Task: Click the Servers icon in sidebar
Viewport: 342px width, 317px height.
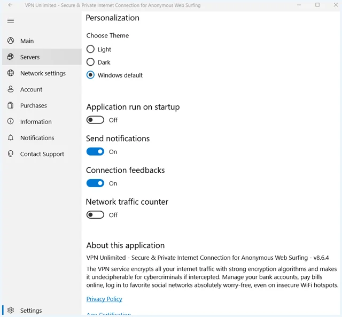Action: pos(11,57)
